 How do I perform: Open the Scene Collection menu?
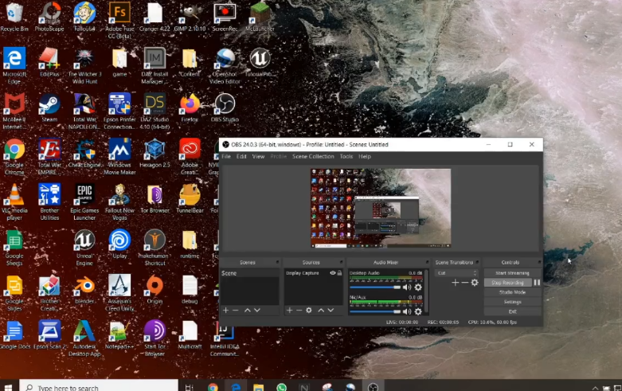[313, 156]
